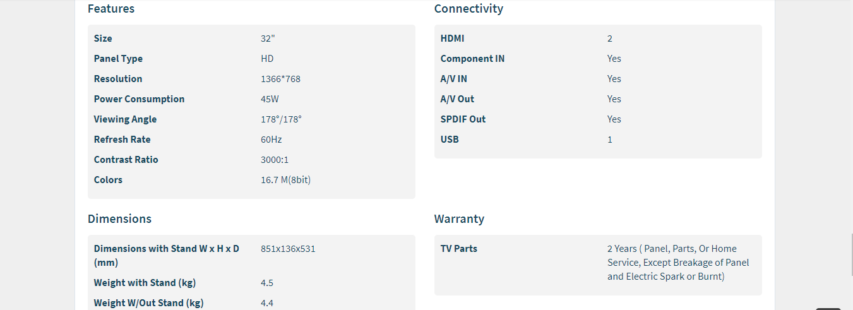Click the Dimensions section heading
Screen dimensions: 853x310
coord(119,219)
